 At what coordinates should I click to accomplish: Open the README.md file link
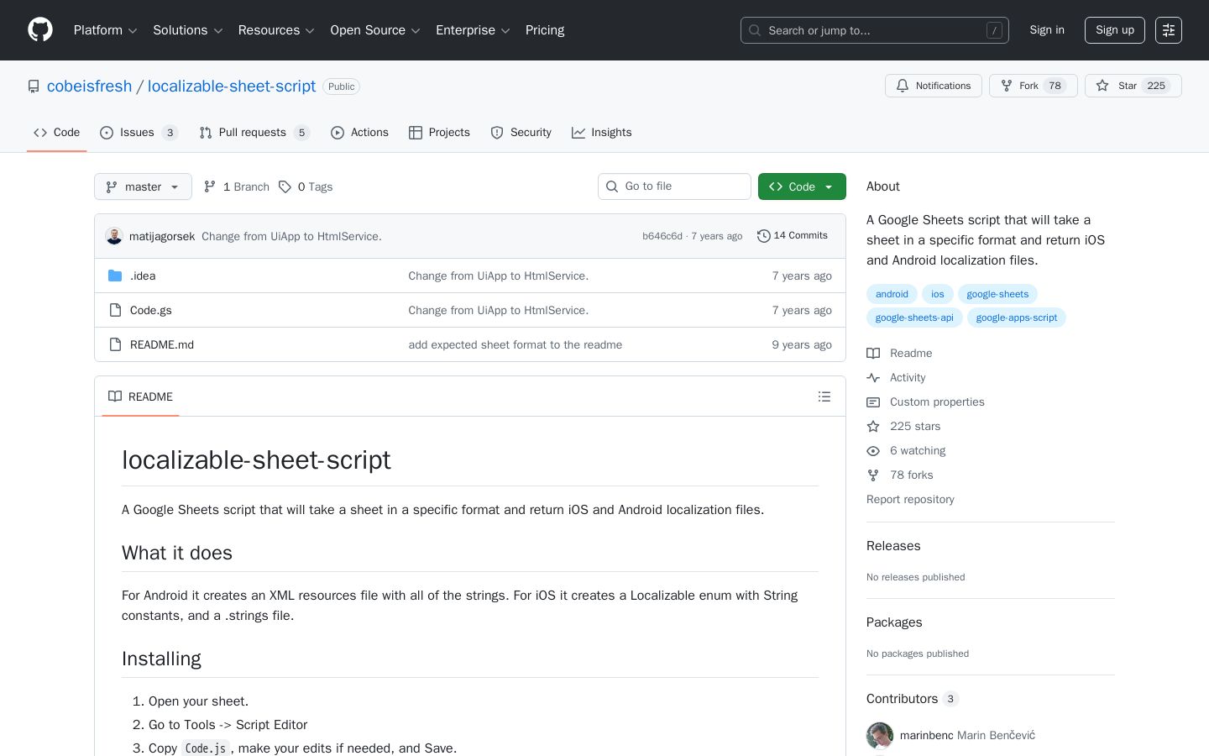(162, 344)
